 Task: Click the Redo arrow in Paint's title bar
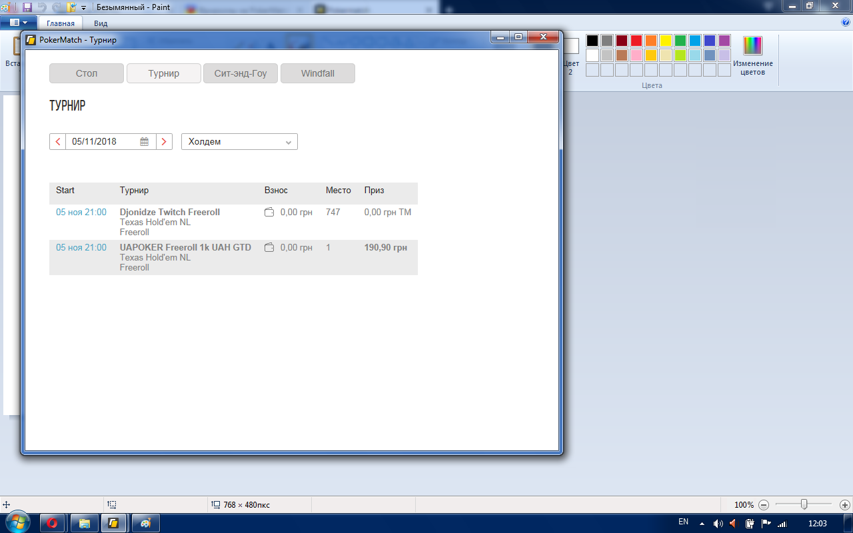coord(57,7)
